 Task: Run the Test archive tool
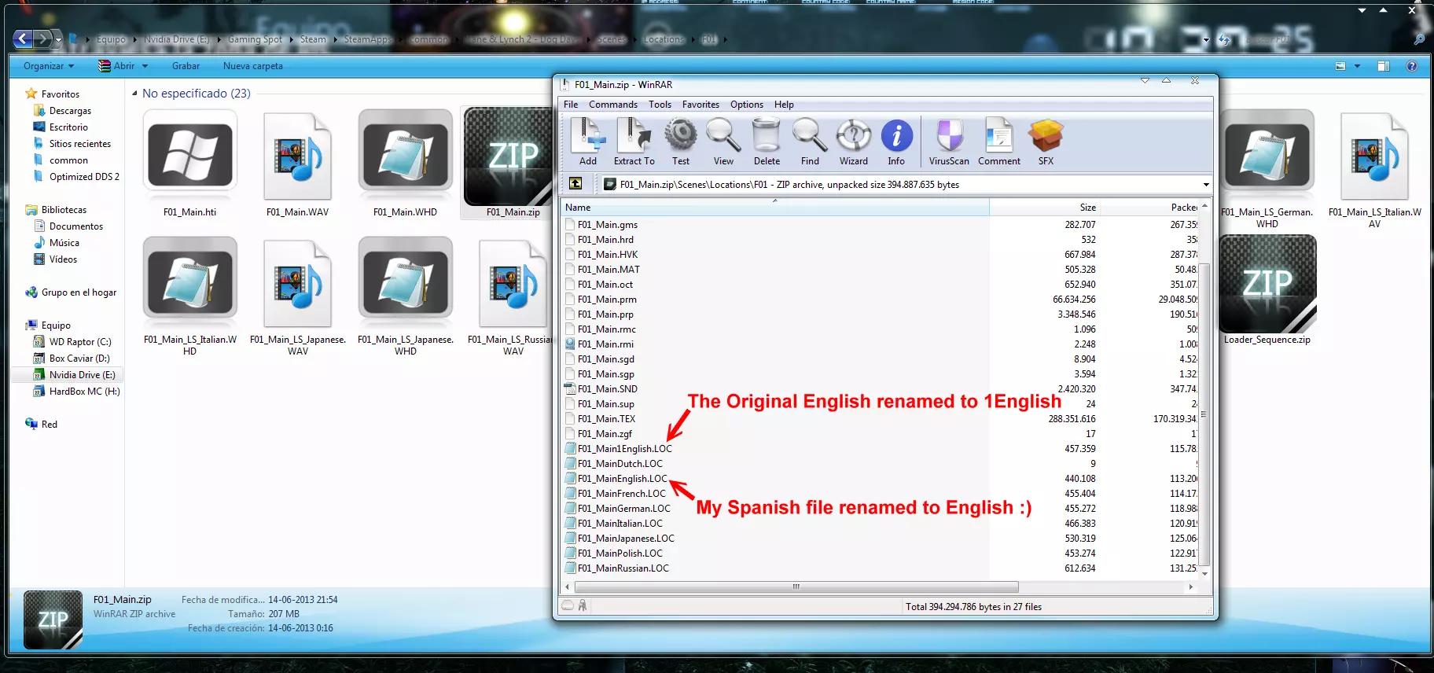click(681, 142)
